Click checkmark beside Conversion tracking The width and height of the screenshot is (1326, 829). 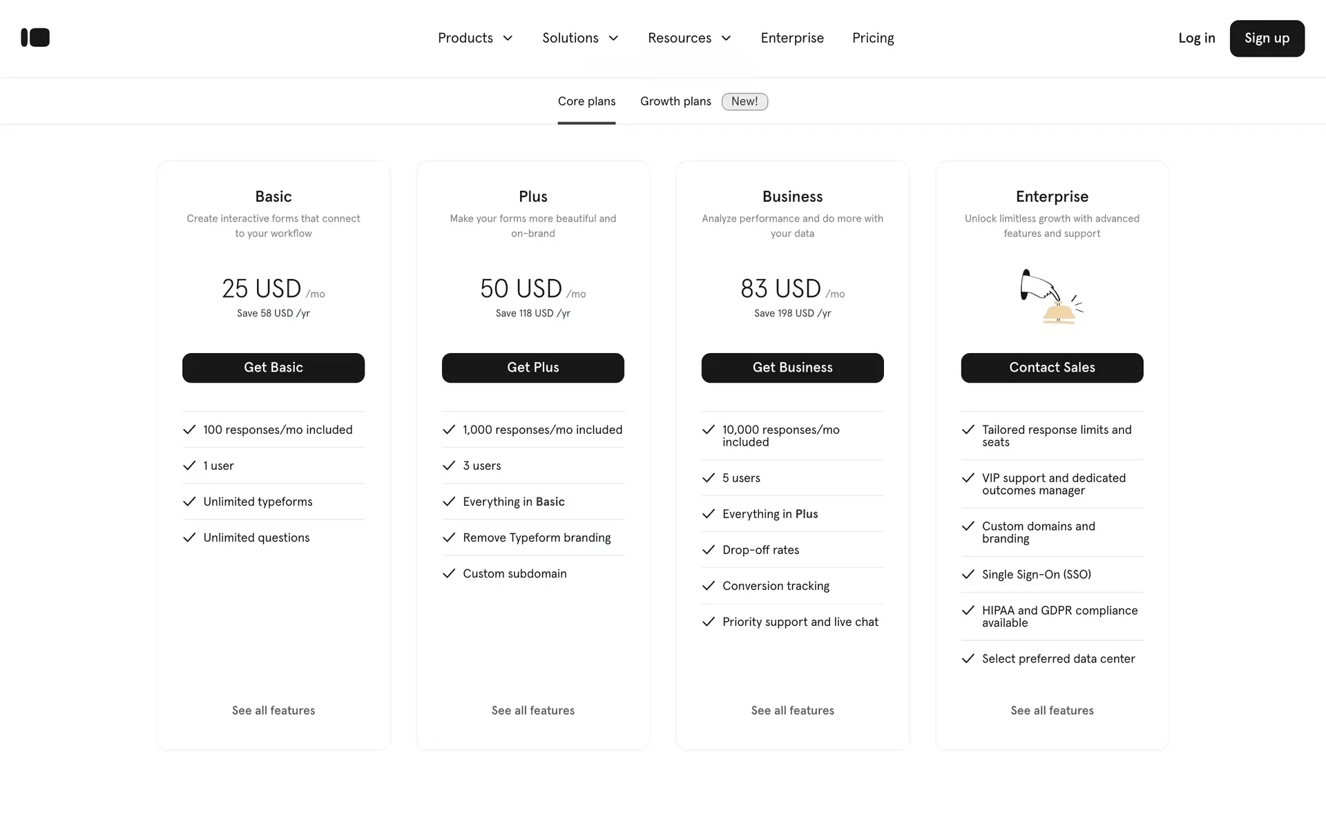[x=709, y=586]
